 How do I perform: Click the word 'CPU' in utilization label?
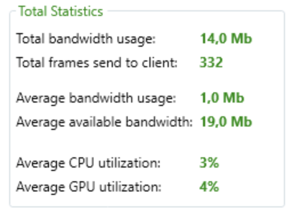pos(82,163)
